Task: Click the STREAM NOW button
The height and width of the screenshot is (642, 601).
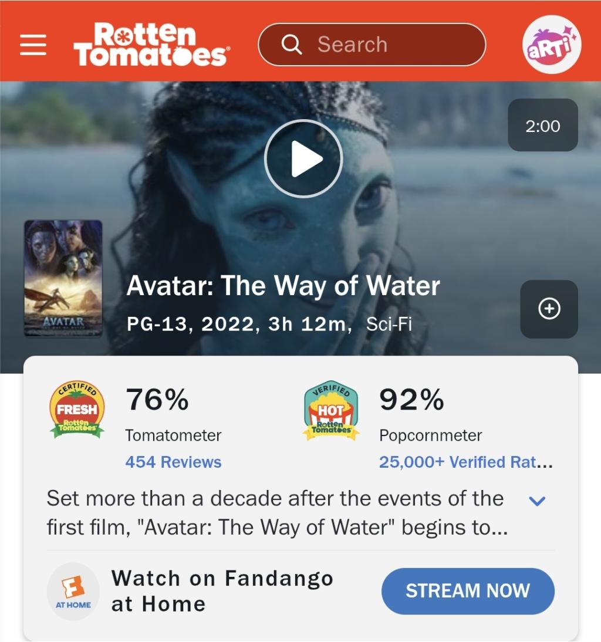Action: pos(468,591)
